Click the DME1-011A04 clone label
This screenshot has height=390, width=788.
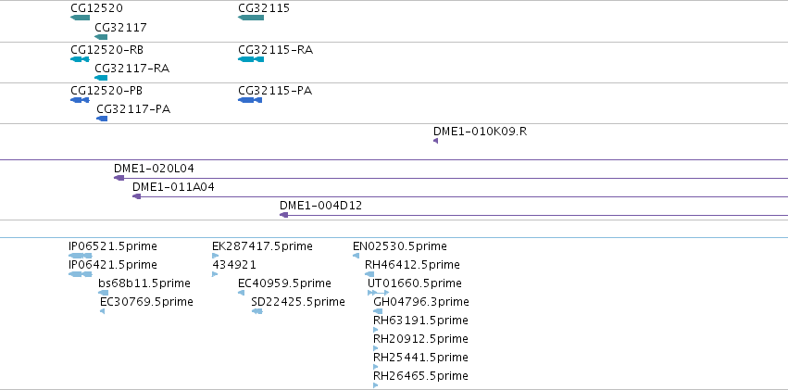pos(173,187)
